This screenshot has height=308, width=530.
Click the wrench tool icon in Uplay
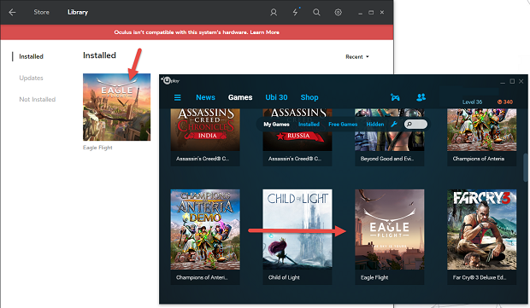point(394,125)
